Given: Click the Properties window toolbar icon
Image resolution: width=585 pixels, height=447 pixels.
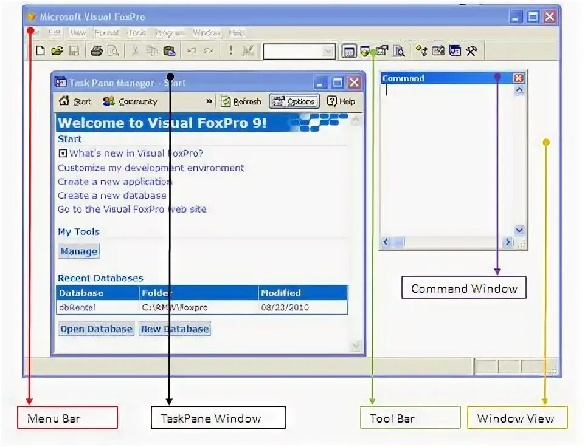Looking at the screenshot, I should [382, 51].
